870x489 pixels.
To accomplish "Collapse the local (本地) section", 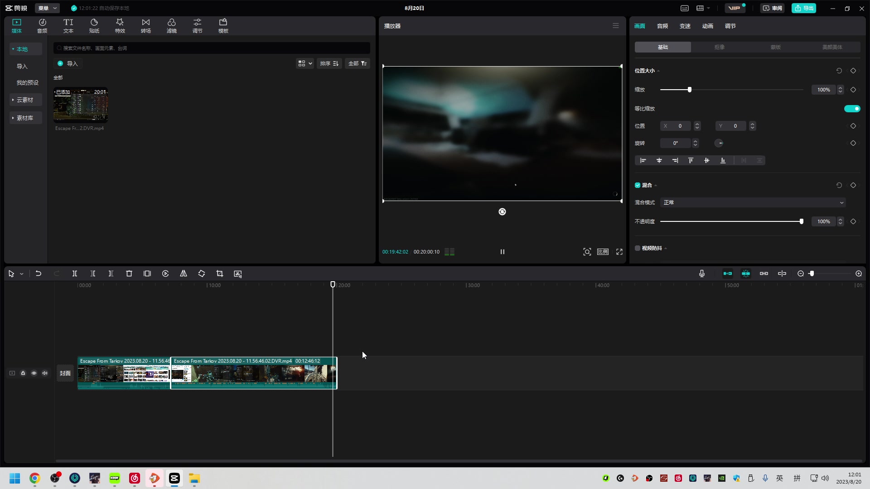I will [x=25, y=49].
